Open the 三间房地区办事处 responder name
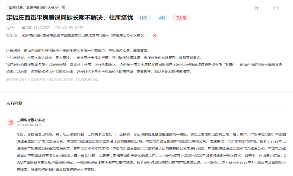Screen dimensions: 293x176 (31, 120)
